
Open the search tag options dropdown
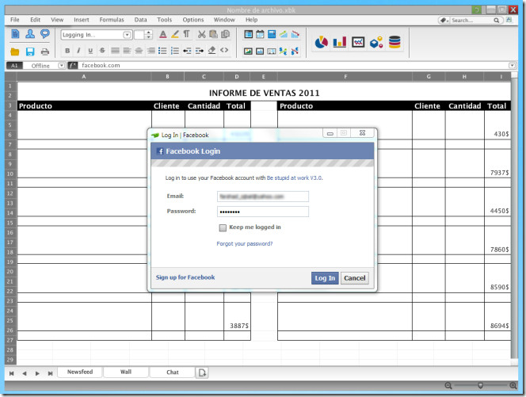click(444, 21)
